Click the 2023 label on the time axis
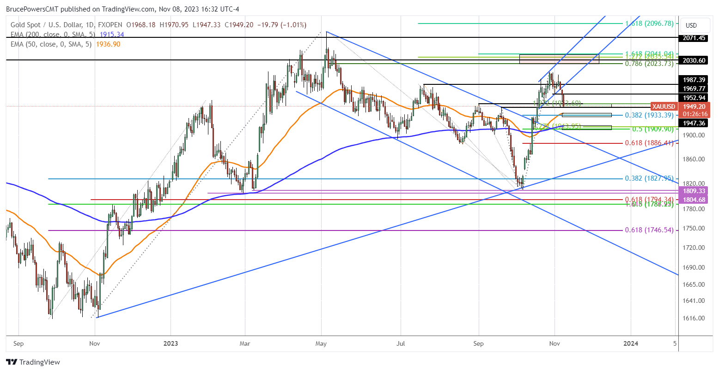This screenshot has width=719, height=372. point(171,343)
